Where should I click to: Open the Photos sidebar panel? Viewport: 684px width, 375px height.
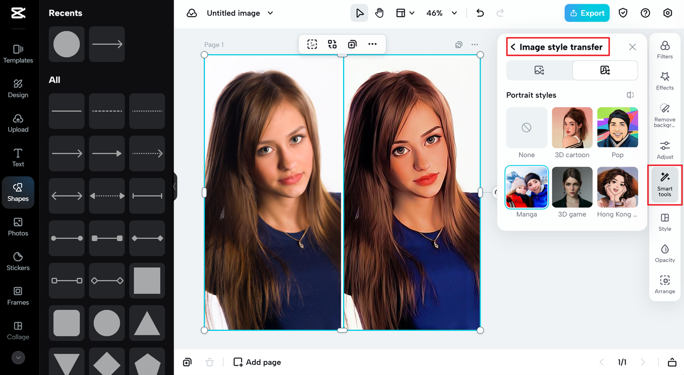tap(18, 227)
